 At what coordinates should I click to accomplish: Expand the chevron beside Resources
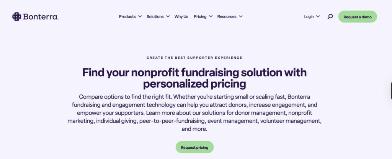[240, 16]
